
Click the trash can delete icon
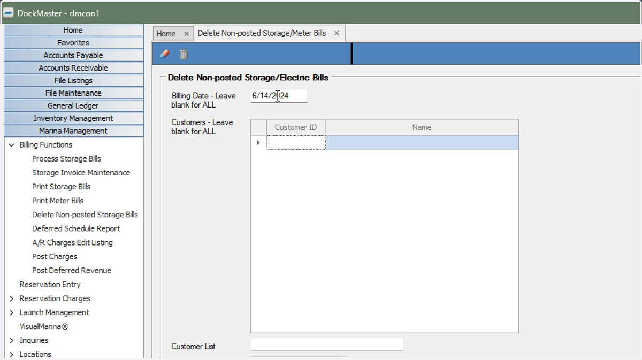point(184,54)
